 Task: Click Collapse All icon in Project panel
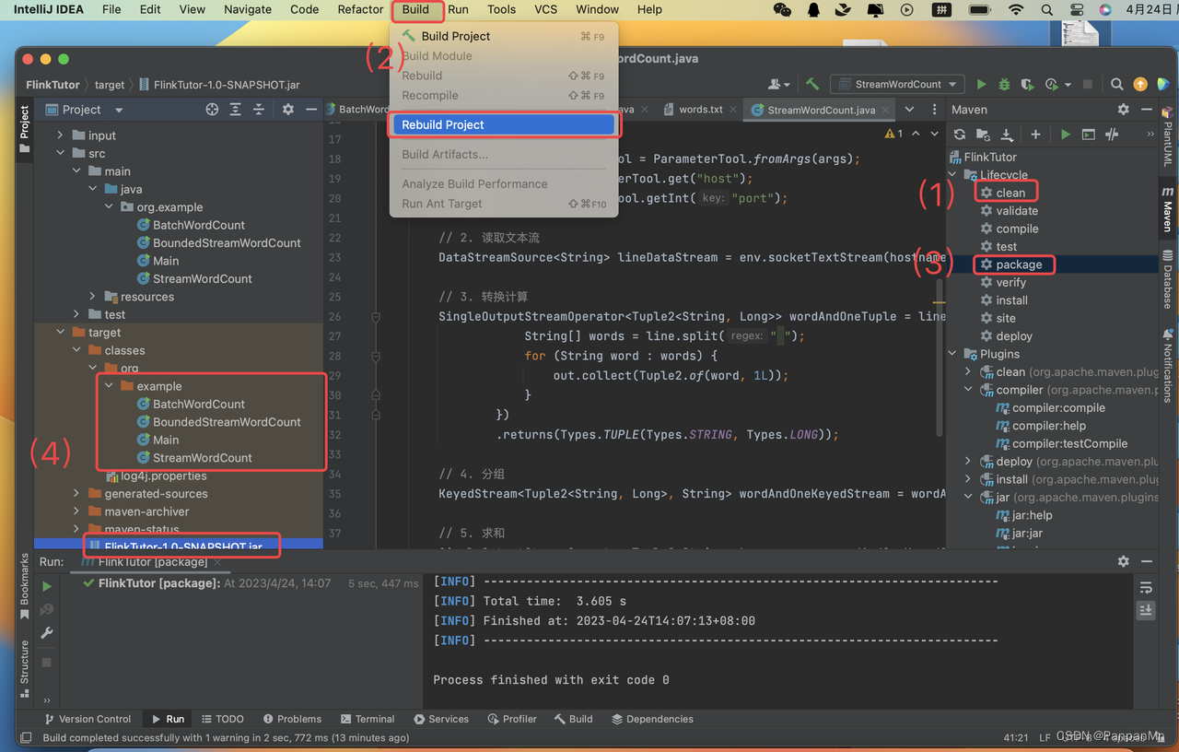click(x=259, y=109)
